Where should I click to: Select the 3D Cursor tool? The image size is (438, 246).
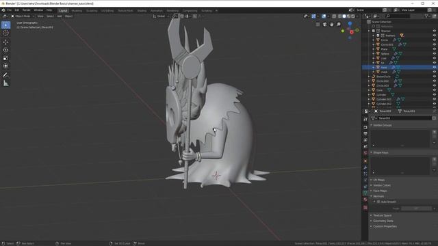[5, 33]
